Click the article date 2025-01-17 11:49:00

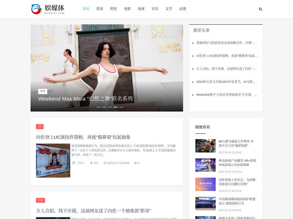point(118,163)
